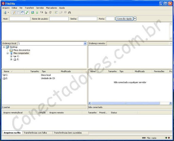Open the Site Manager icon
The width and height of the screenshot is (174, 141).
[5, 13]
